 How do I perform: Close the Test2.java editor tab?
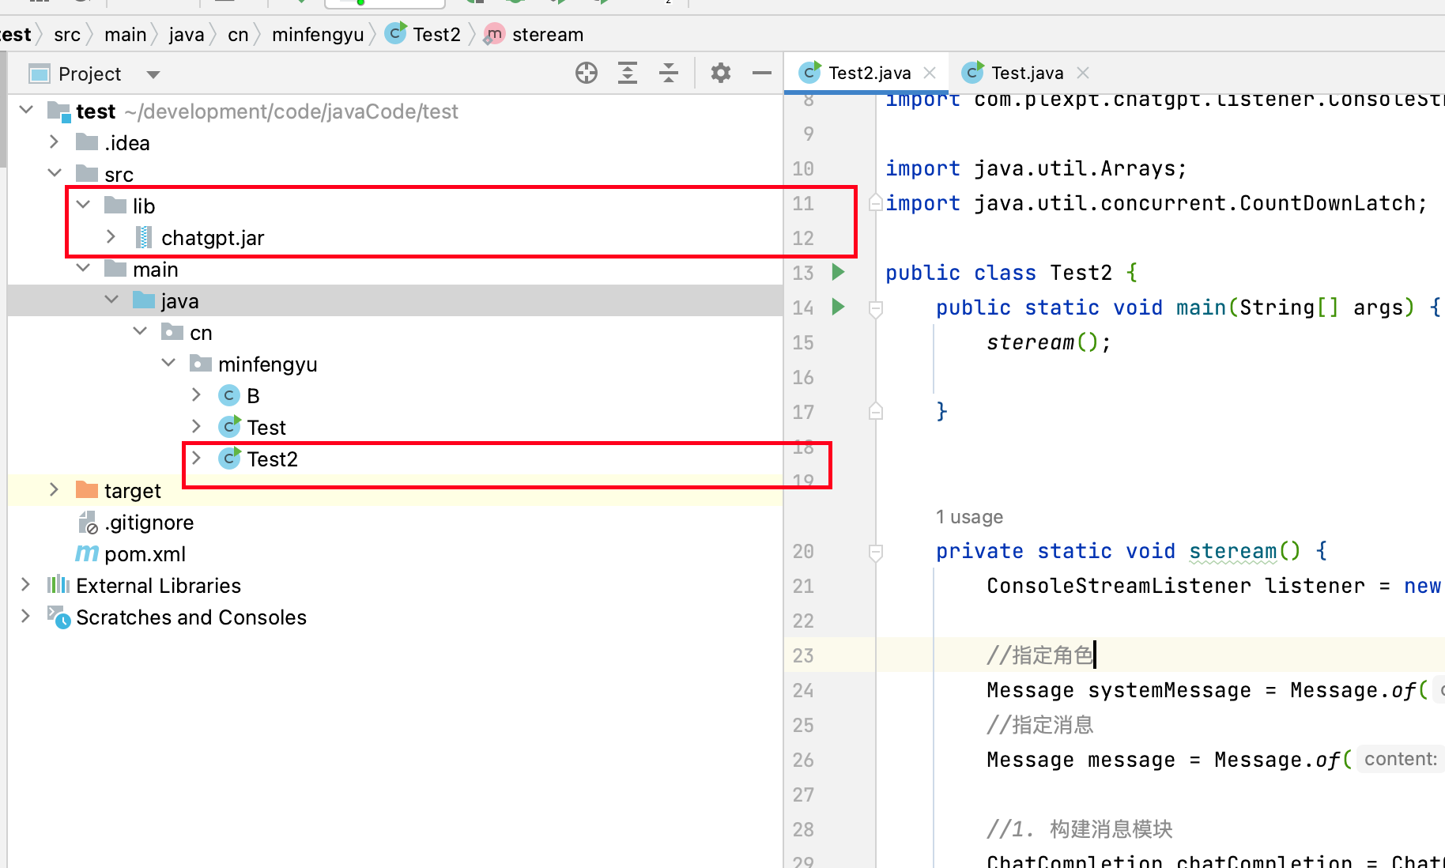tap(930, 73)
